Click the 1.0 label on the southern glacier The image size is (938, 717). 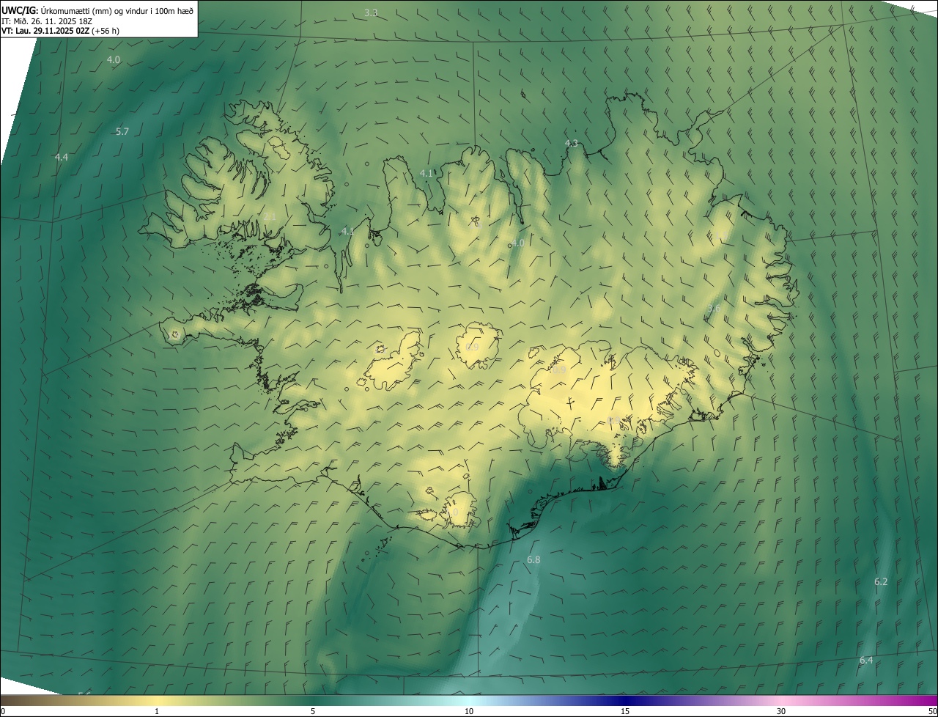click(x=452, y=513)
